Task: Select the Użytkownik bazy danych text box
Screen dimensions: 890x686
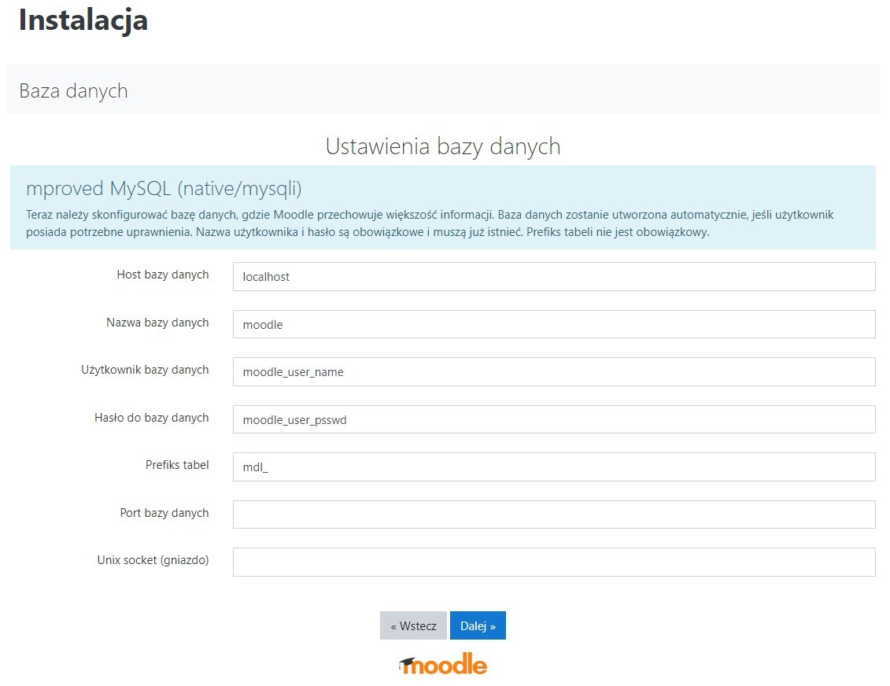Action: pos(553,372)
